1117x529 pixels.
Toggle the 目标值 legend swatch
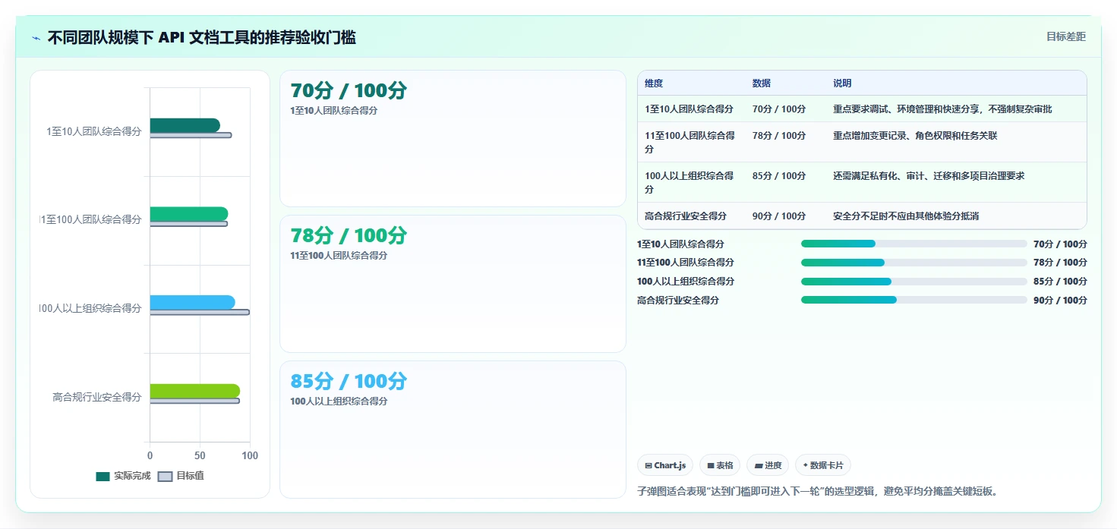[x=165, y=477]
